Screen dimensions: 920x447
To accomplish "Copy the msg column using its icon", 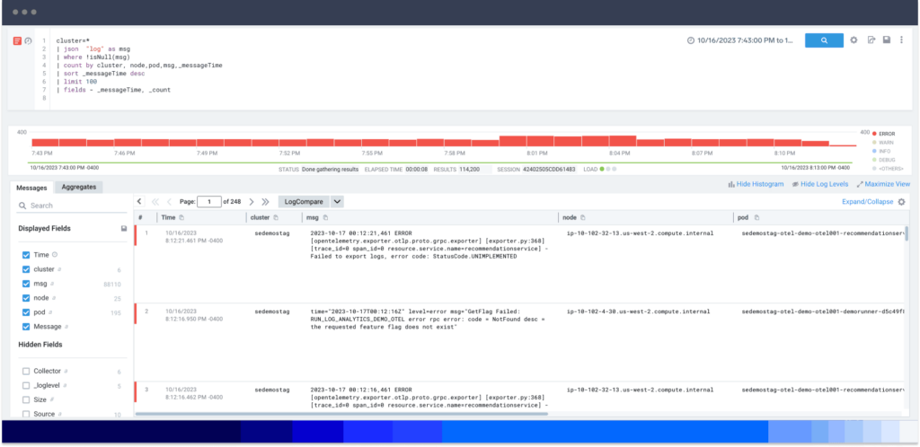I will click(x=324, y=217).
